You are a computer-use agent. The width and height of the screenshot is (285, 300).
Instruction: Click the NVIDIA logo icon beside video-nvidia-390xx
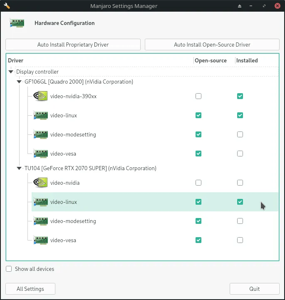pyautogui.click(x=40, y=96)
